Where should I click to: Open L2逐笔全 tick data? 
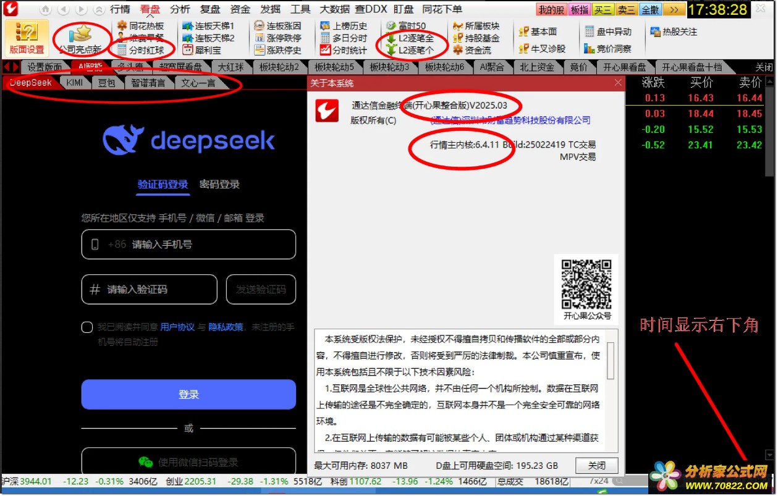click(410, 38)
